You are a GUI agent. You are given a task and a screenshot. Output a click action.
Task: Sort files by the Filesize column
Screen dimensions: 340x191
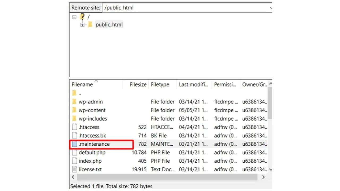138,84
